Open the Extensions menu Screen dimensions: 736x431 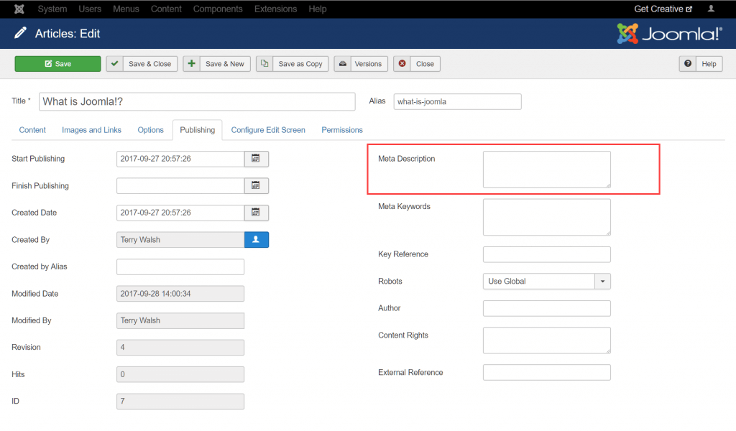[275, 9]
